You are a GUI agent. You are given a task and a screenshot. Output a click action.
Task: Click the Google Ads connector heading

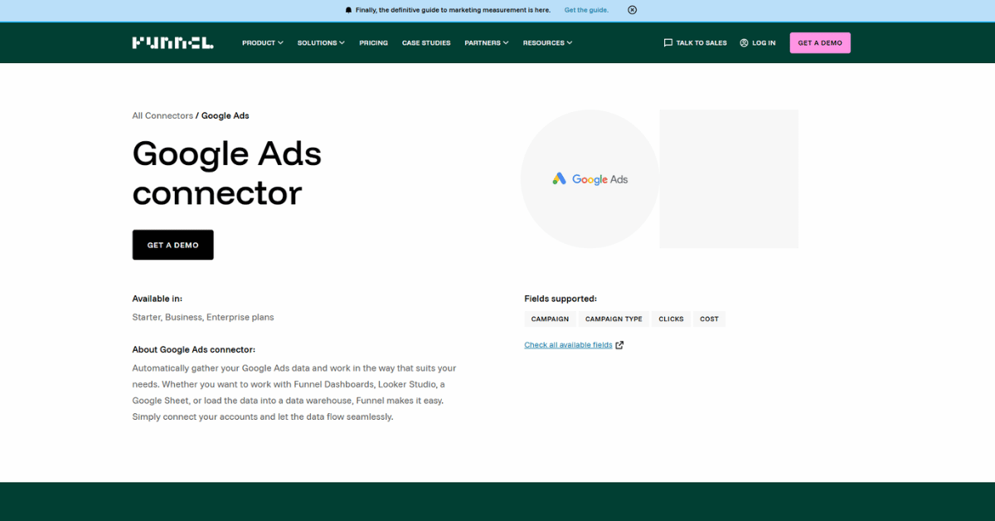coord(226,173)
